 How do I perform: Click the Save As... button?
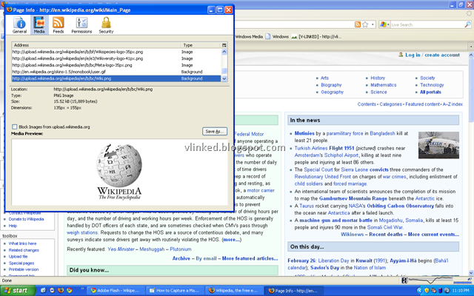coord(215,132)
